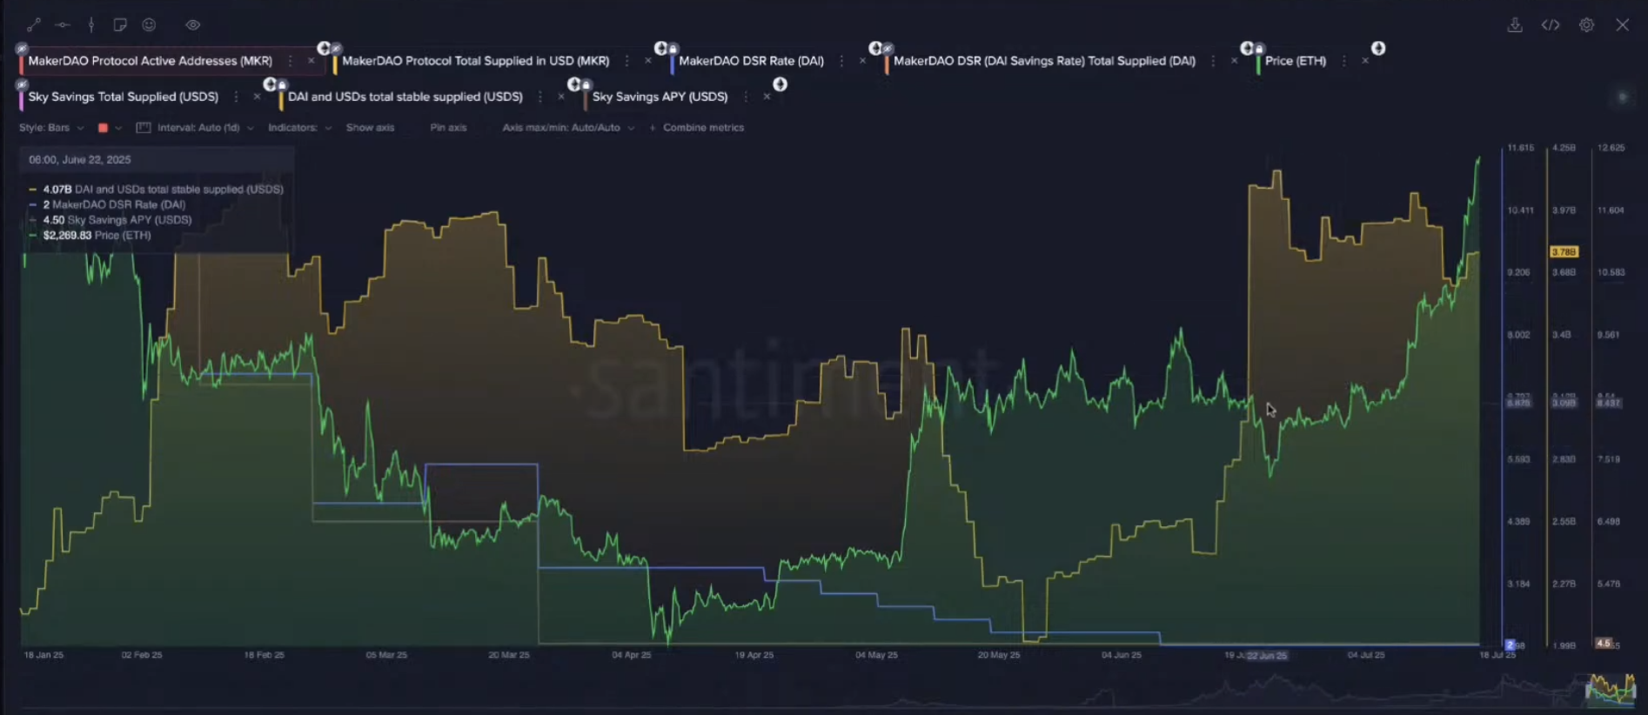Open kebab menu for MakerDAO Protocol Active Addresses
The image size is (1648, 715).
[290, 61]
